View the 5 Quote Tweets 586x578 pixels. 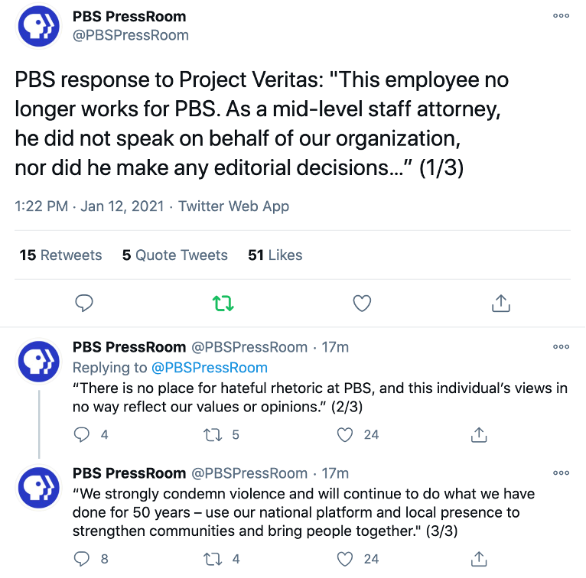click(x=175, y=255)
